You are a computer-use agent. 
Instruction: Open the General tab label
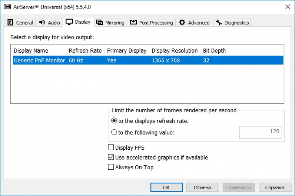pos(24,23)
